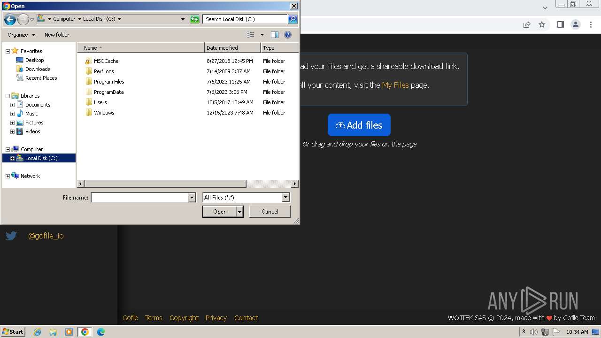Select the Users folder
This screenshot has width=601, height=338.
(x=100, y=102)
